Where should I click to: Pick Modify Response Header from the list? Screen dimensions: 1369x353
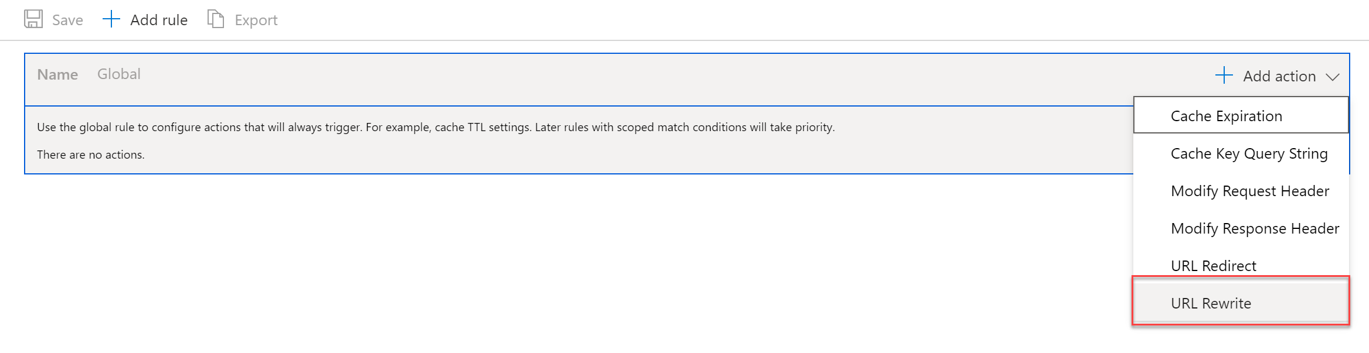click(x=1255, y=228)
